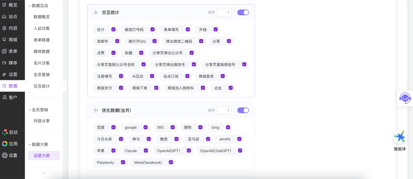
Task: Uncheck the 弹出微信二维码 checkbox
Action: point(201,41)
